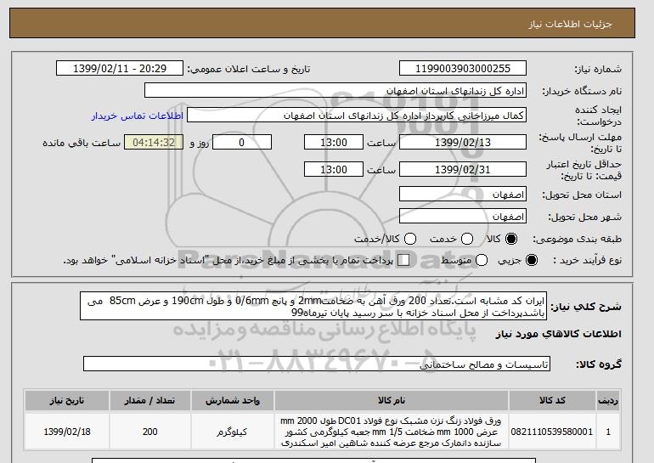Click the remaining time counter 04:14:32
Image resolution: width=654 pixels, height=463 pixels.
pyautogui.click(x=154, y=142)
